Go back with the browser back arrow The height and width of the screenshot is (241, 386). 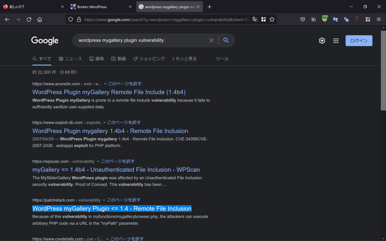click(7, 19)
